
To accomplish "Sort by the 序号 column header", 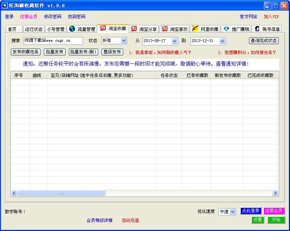I will tap(20, 75).
